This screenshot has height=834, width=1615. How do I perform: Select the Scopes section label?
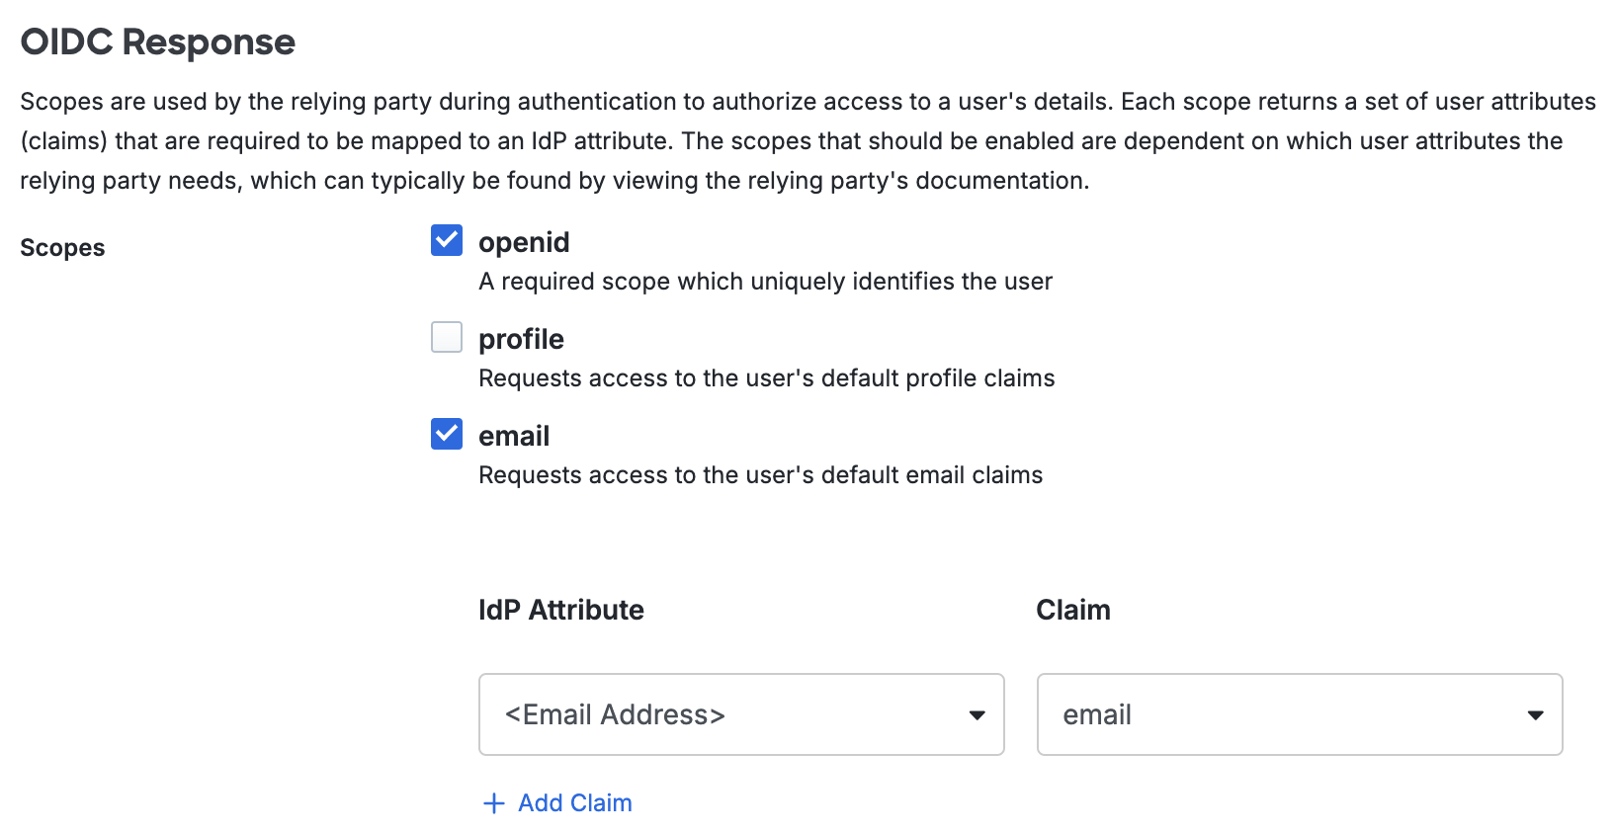pyautogui.click(x=61, y=247)
